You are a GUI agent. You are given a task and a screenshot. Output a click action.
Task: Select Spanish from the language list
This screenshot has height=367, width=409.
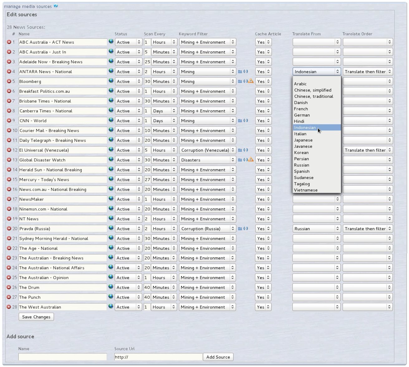click(x=302, y=171)
